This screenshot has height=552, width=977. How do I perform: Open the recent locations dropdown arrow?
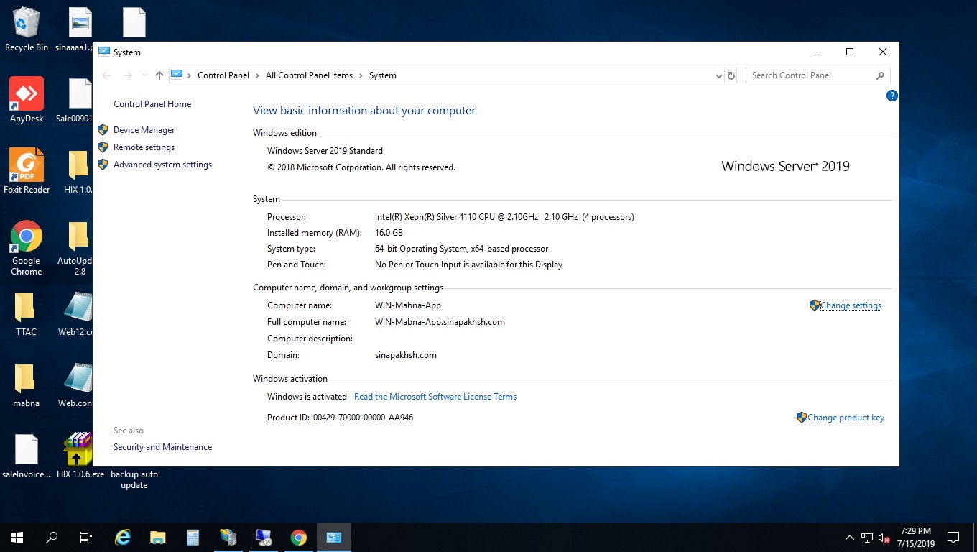point(144,75)
